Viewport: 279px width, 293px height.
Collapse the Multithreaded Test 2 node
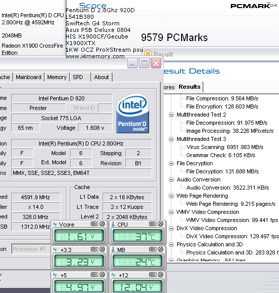click(171, 115)
